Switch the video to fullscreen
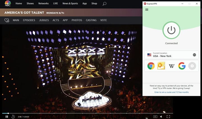Image resolution: width=202 pixels, height=119 pixels. tap(168, 116)
